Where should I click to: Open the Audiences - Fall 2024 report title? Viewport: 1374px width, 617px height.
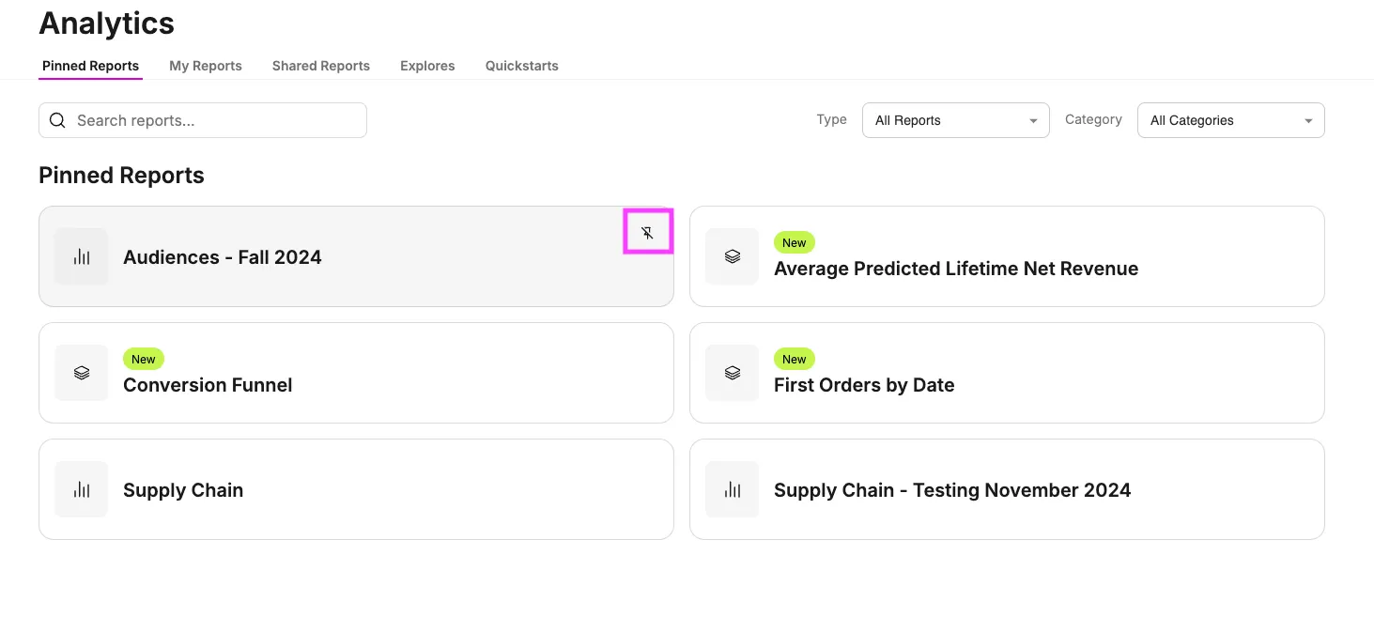[223, 257]
